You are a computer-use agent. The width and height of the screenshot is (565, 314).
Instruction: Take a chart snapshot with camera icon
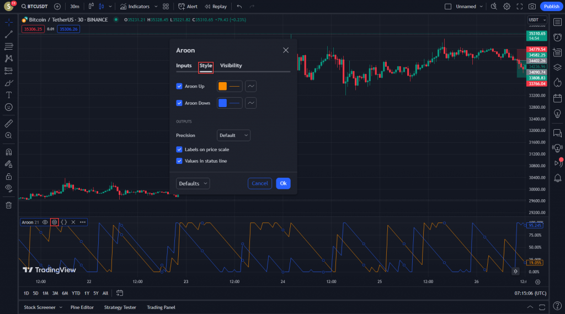click(532, 7)
